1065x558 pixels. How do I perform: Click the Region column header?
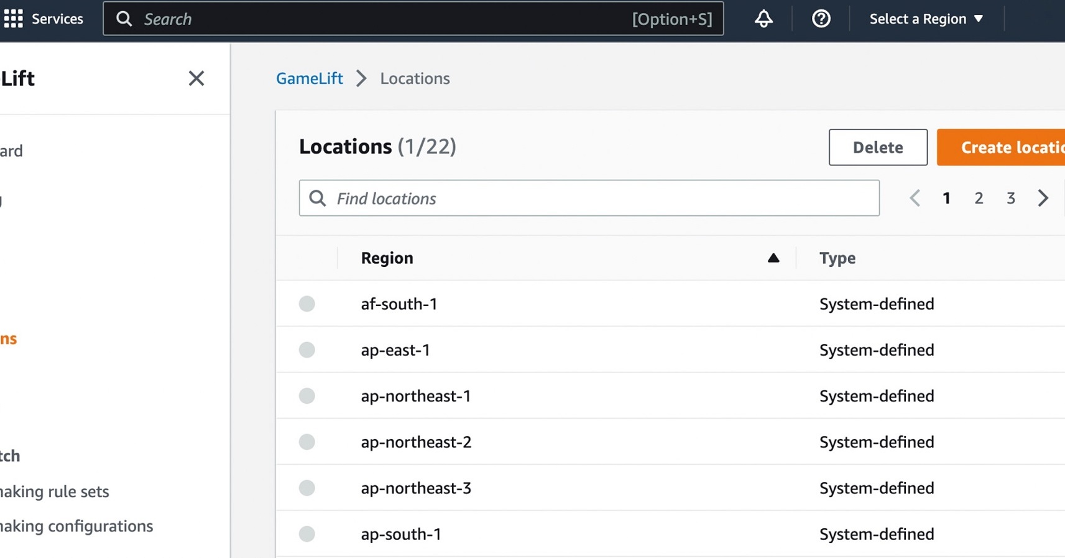point(387,258)
